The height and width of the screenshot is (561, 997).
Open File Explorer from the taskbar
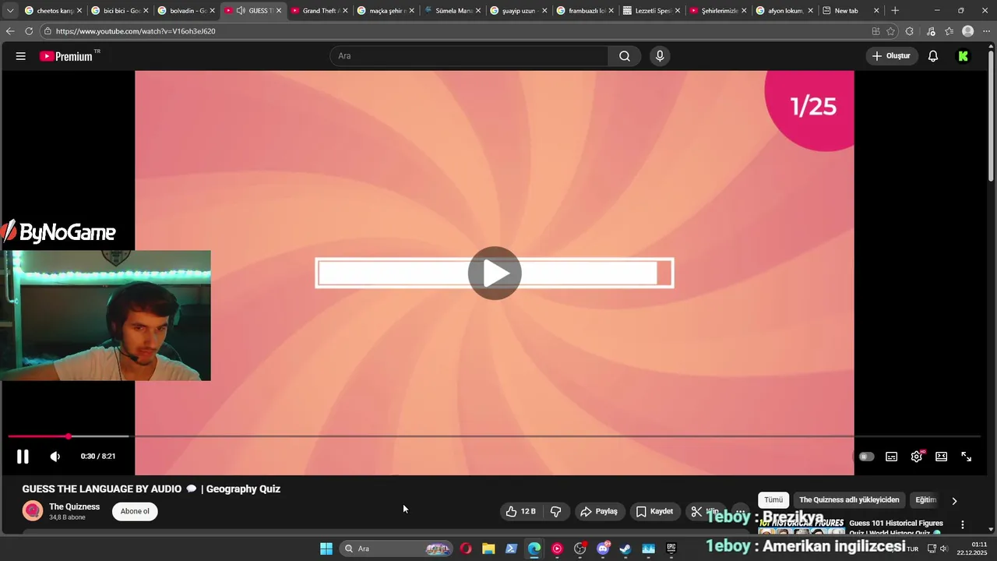pyautogui.click(x=488, y=549)
